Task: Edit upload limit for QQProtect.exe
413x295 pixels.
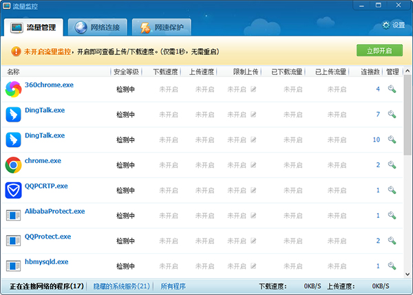Action: pyautogui.click(x=253, y=241)
